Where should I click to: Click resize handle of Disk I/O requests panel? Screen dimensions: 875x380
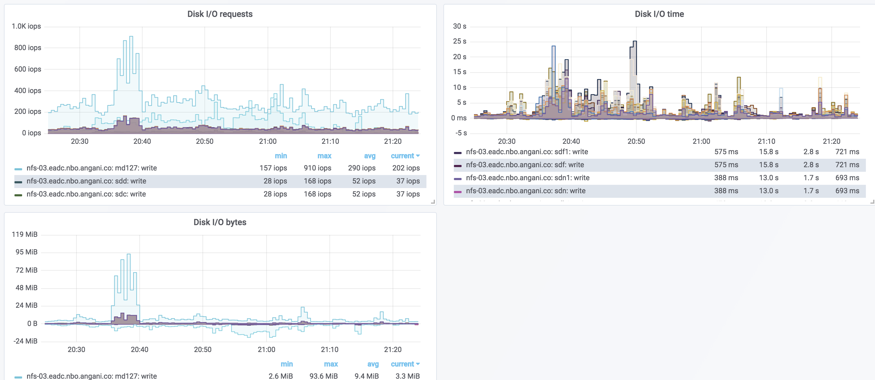(433, 202)
